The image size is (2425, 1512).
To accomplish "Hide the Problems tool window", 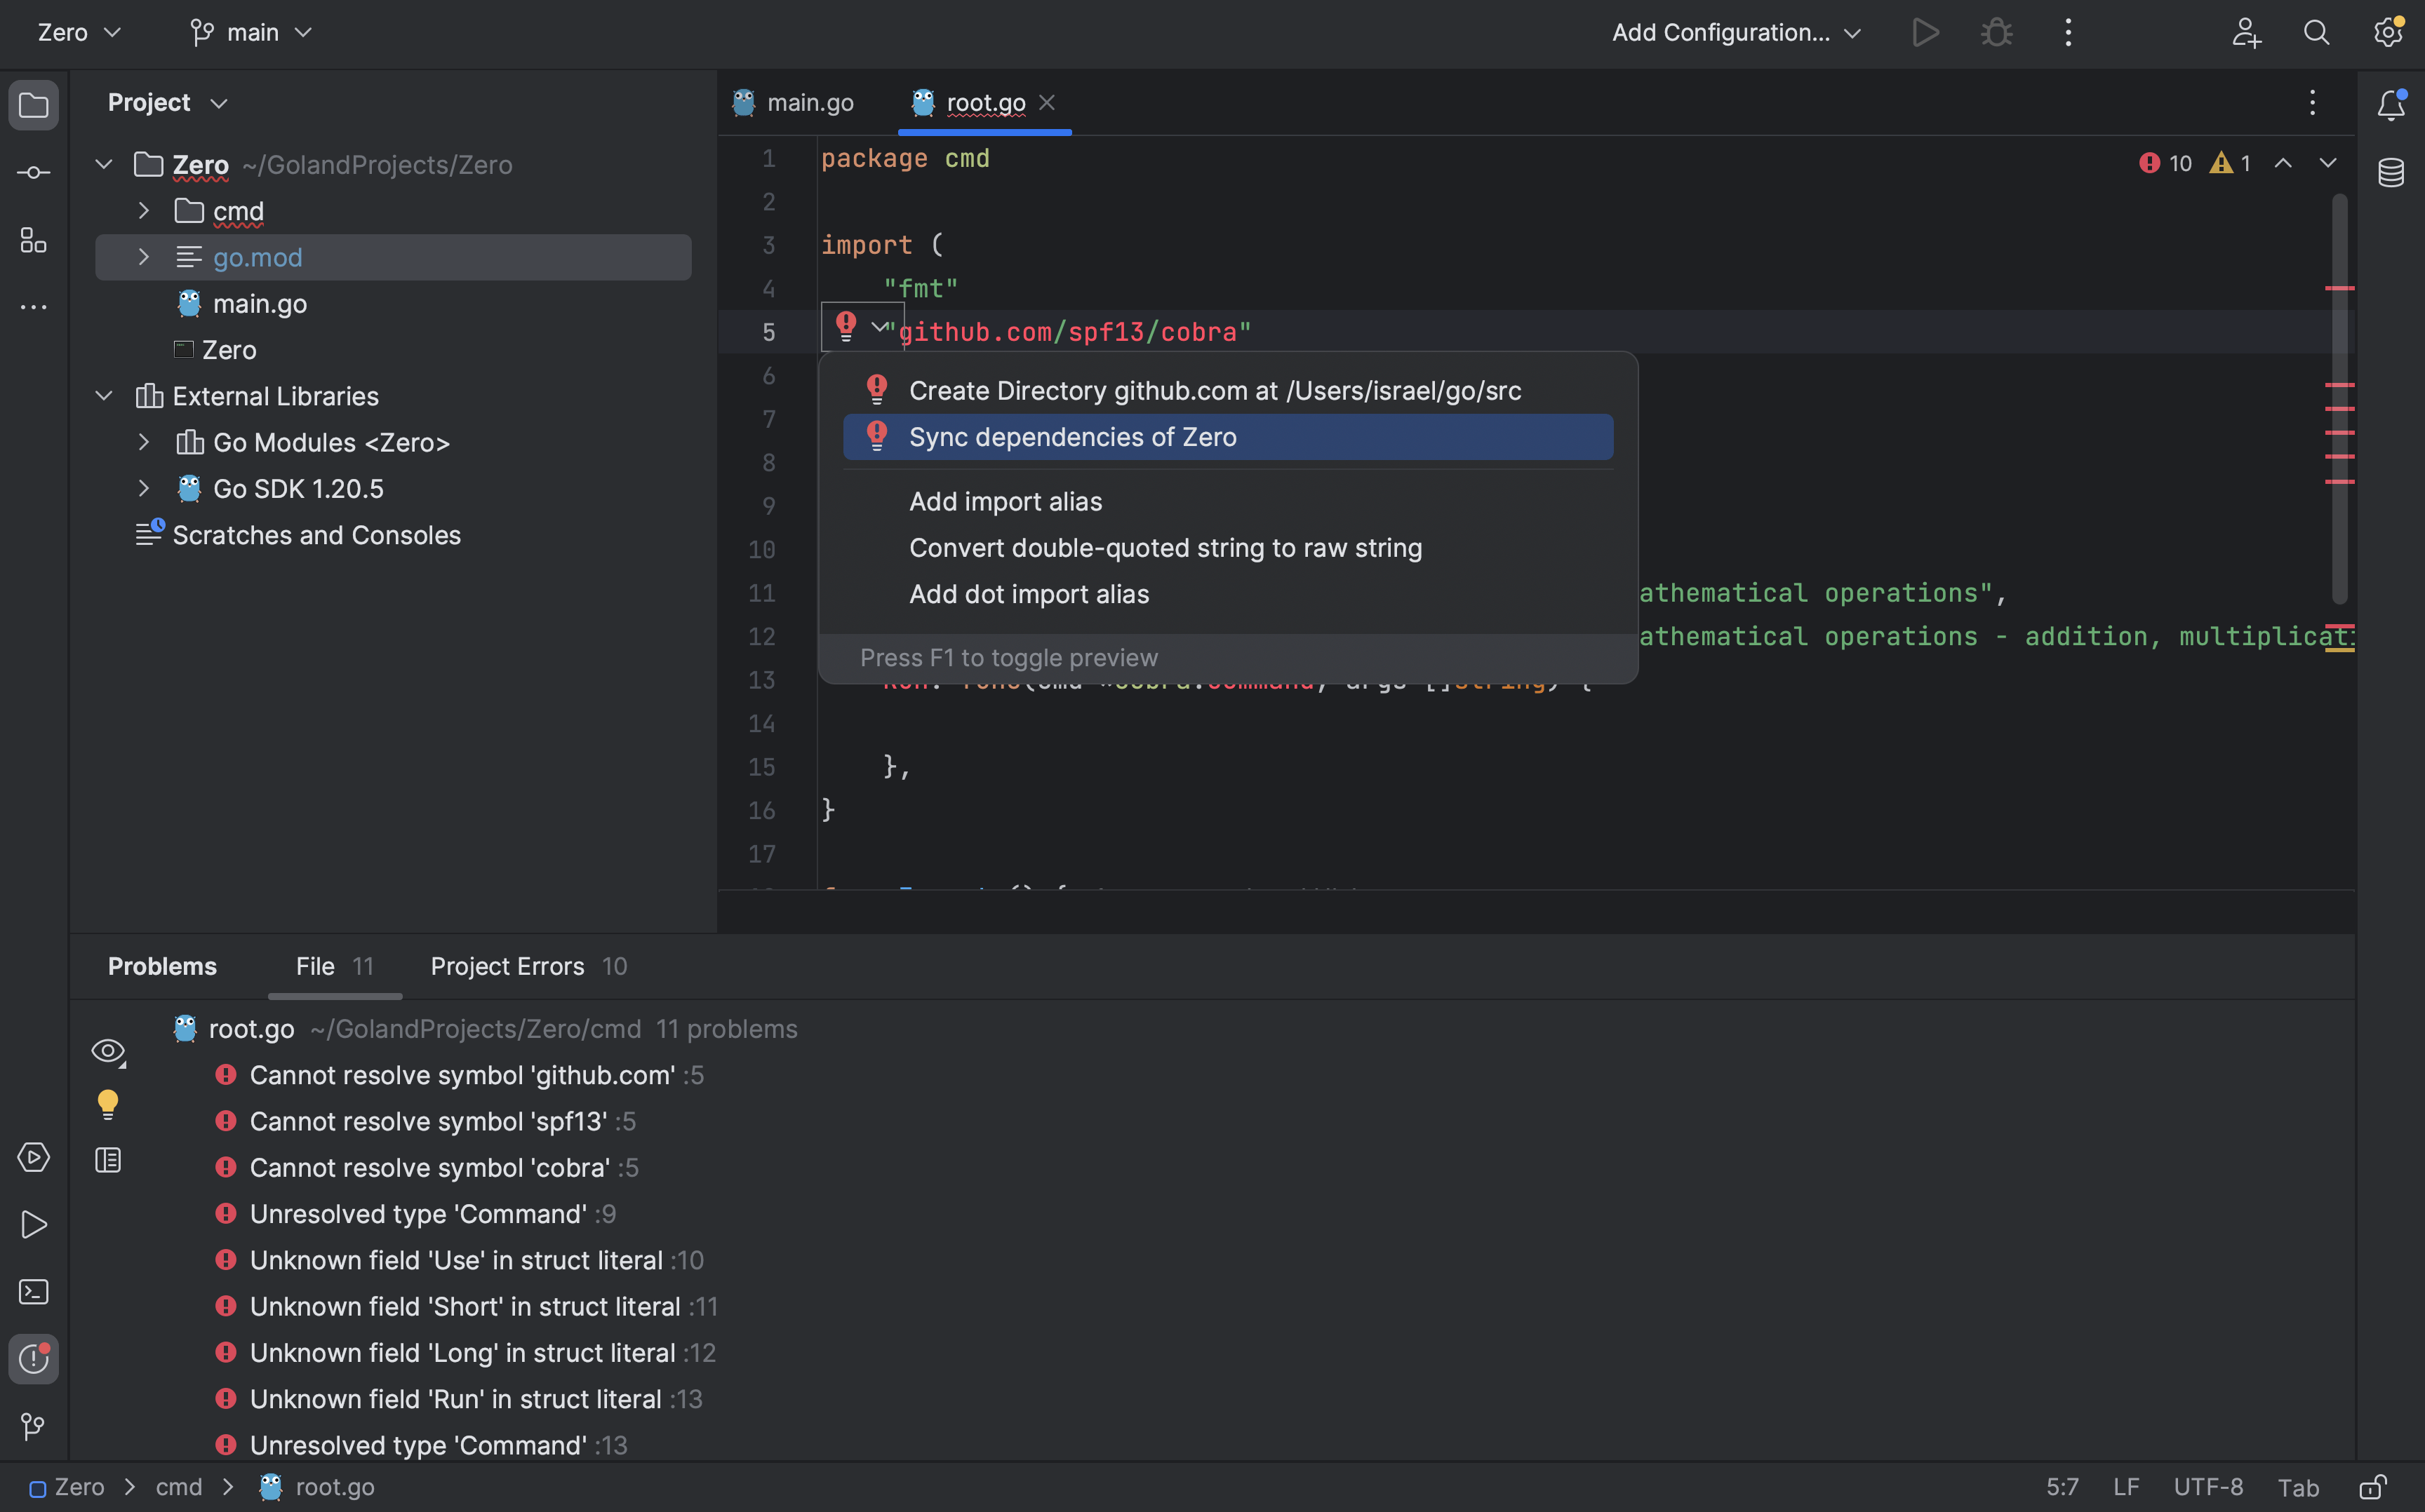I will point(33,1359).
